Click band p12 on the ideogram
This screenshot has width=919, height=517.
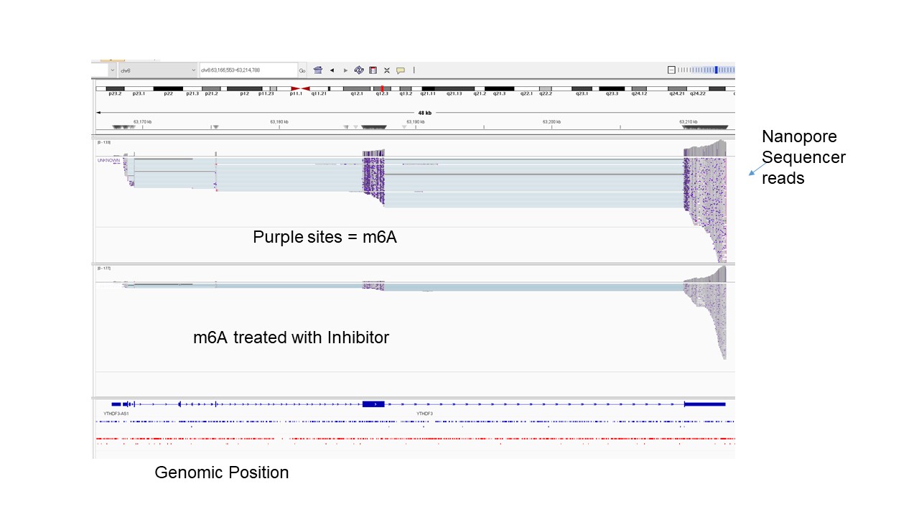coord(244,89)
